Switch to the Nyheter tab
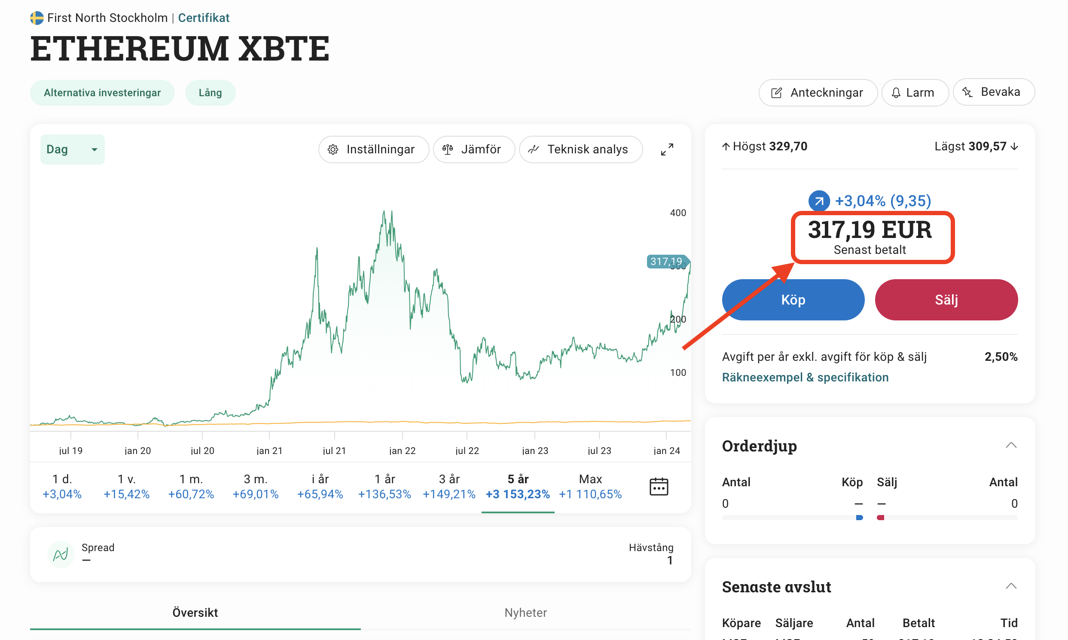1068x640 pixels. pyautogui.click(x=525, y=613)
